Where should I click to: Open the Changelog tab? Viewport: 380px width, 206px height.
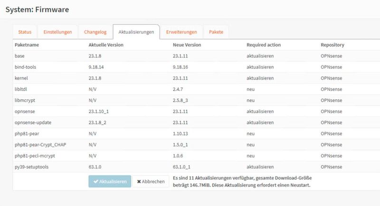[95, 32]
